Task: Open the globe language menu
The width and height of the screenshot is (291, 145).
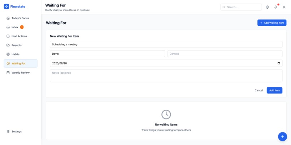Action: coord(267,7)
